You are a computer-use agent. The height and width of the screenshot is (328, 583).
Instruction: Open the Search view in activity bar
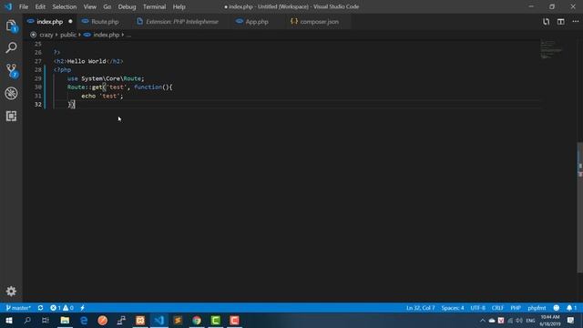(x=11, y=47)
